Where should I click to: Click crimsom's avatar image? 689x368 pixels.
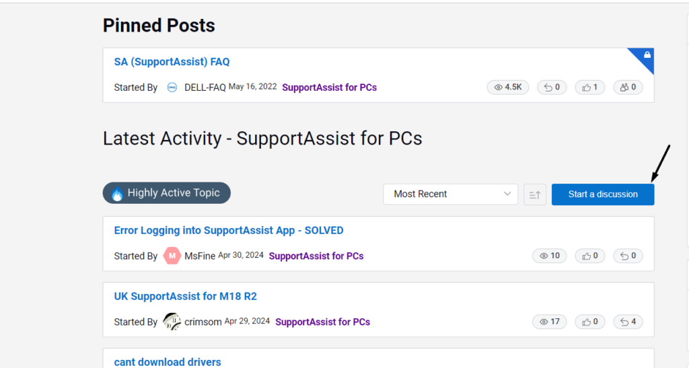tap(172, 322)
